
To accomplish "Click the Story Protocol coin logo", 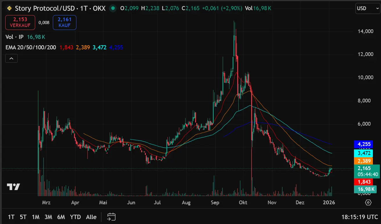I will [x=9, y=8].
